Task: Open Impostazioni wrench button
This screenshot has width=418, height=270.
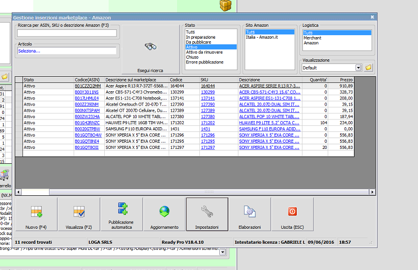Action: (207, 215)
